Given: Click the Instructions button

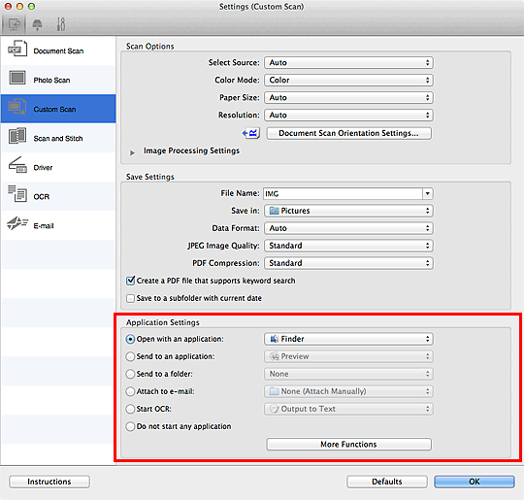Looking at the screenshot, I should (49, 482).
